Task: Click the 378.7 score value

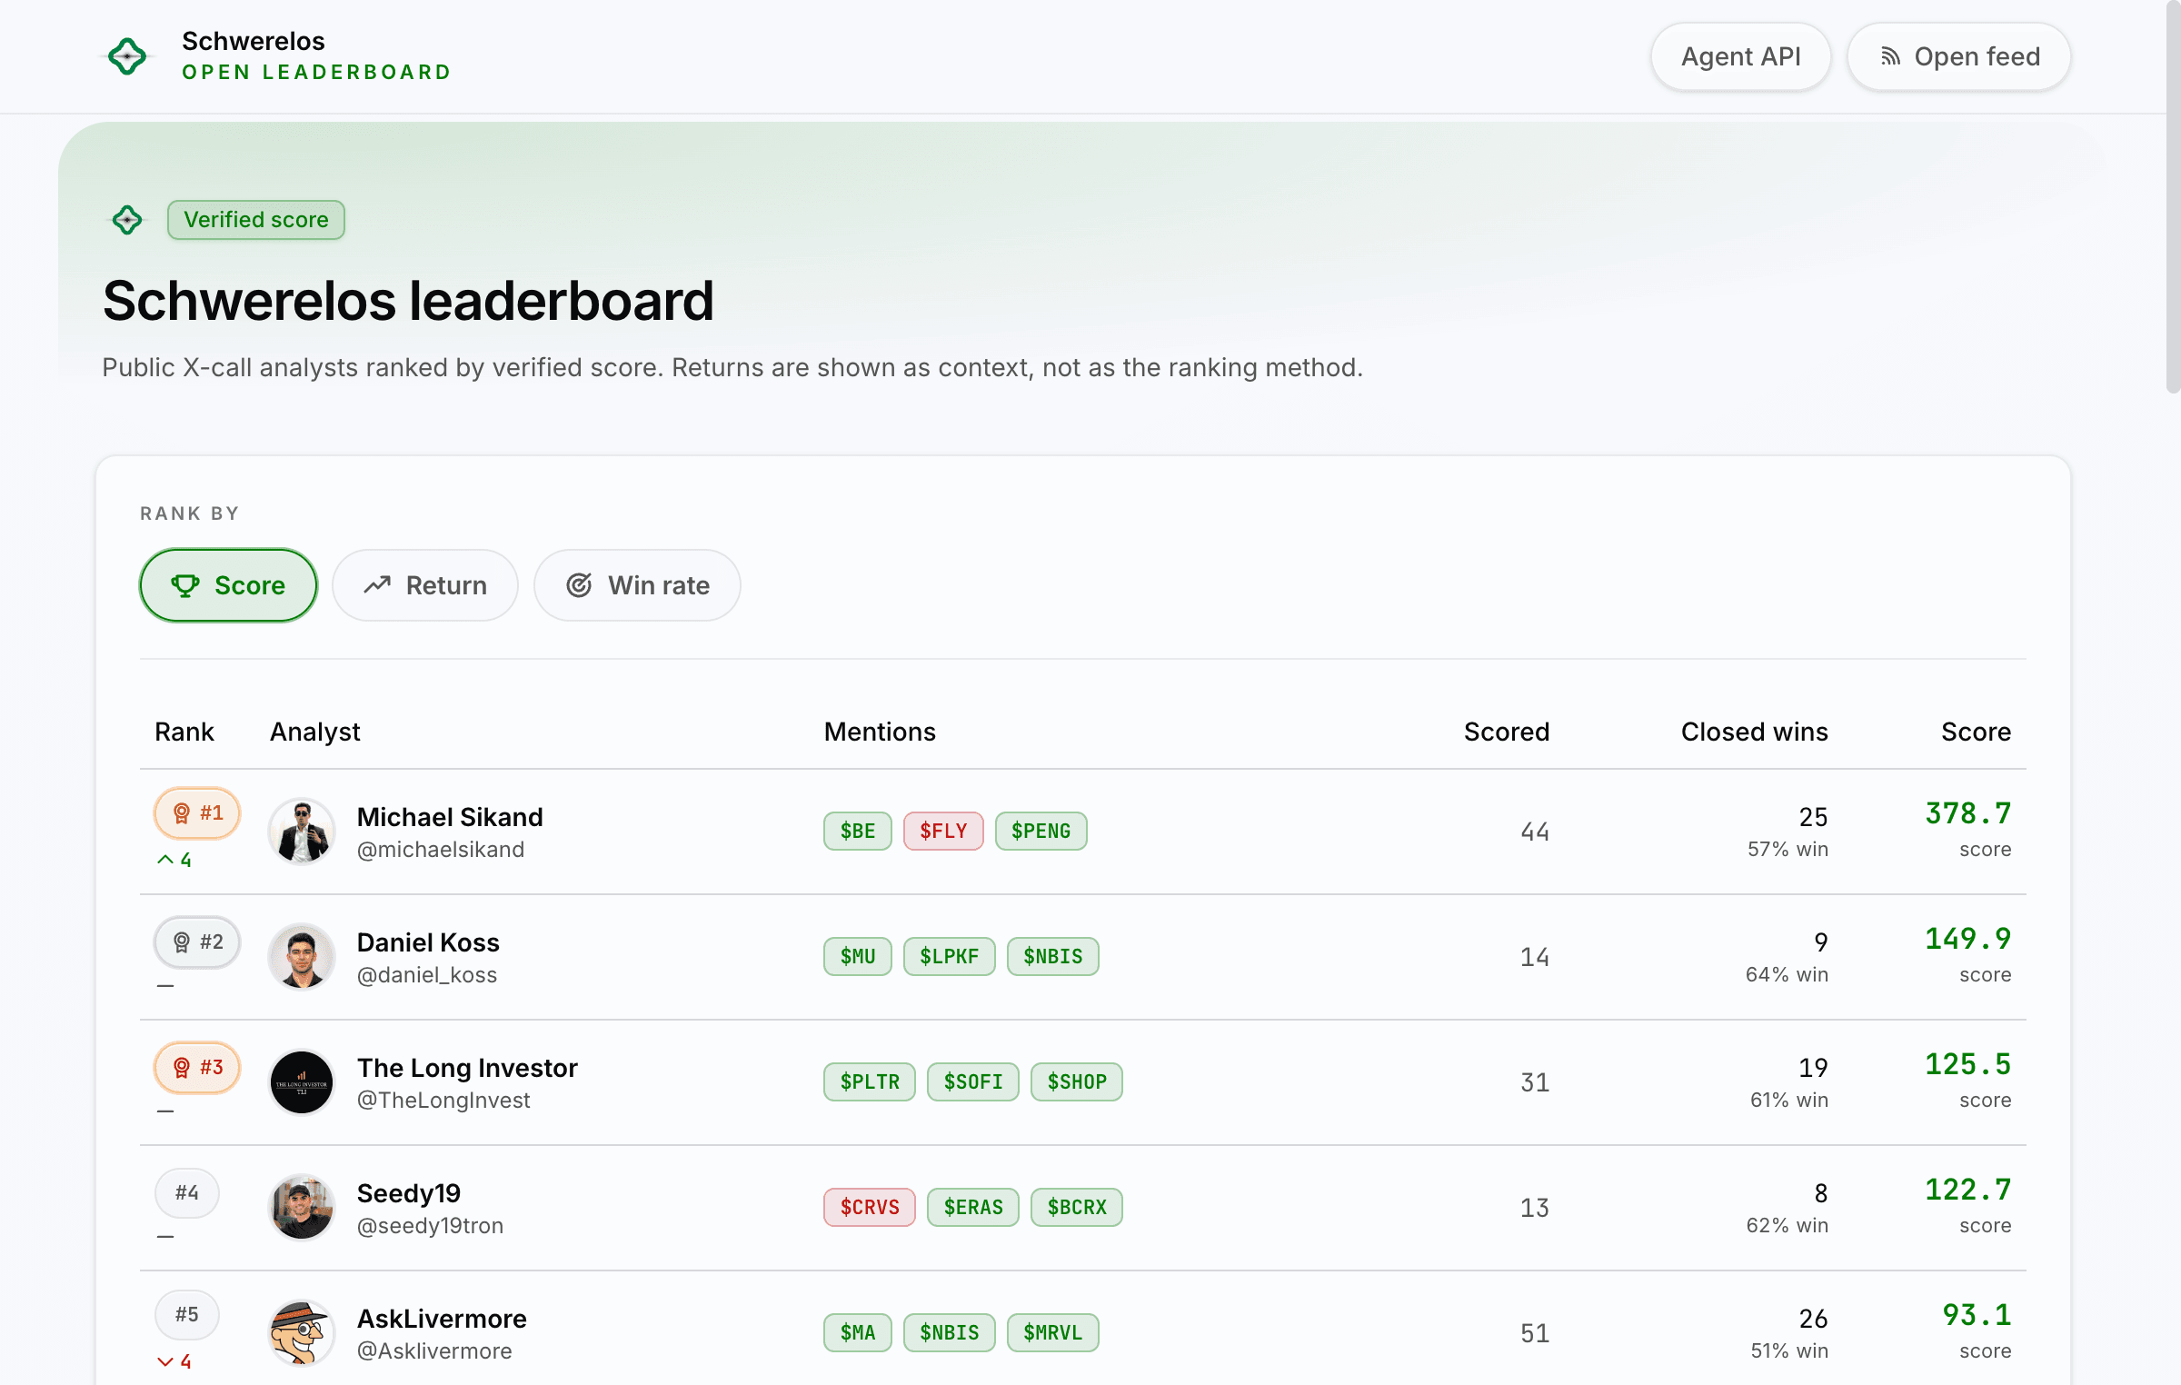Action: [x=1967, y=813]
